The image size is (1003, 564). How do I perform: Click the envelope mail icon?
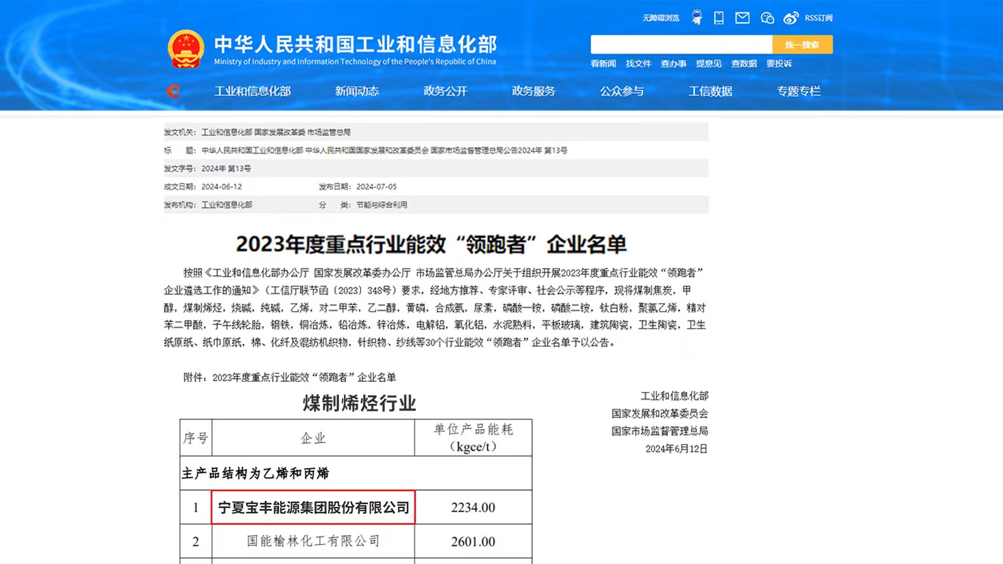742,18
